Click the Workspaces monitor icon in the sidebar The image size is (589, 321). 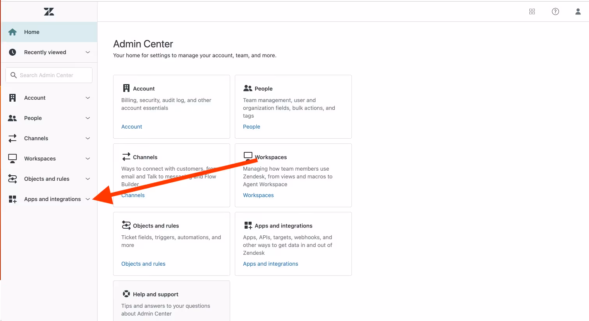(x=12, y=159)
